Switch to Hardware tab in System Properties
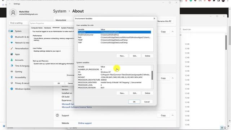The image size is (231, 130). [47, 28]
